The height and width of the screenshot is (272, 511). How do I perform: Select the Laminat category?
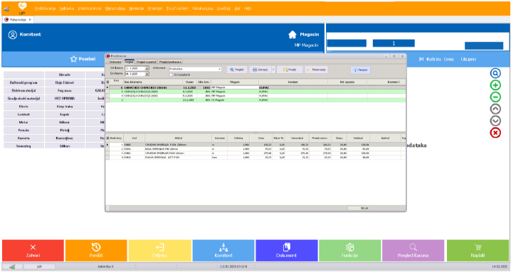click(x=23, y=114)
